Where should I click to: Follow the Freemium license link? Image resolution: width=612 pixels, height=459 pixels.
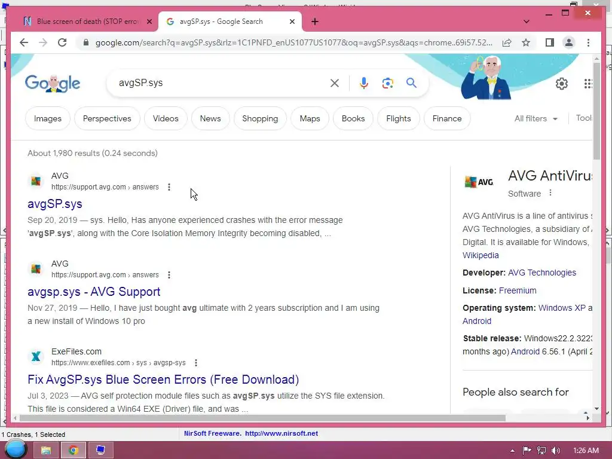coord(518,290)
